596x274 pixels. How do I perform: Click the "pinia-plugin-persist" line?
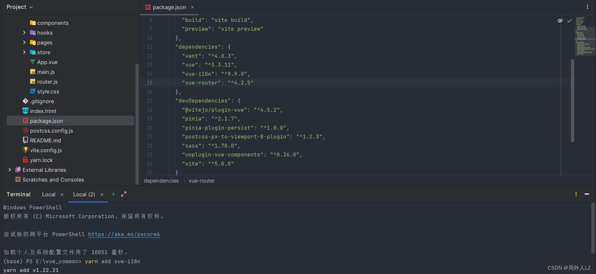[235, 128]
